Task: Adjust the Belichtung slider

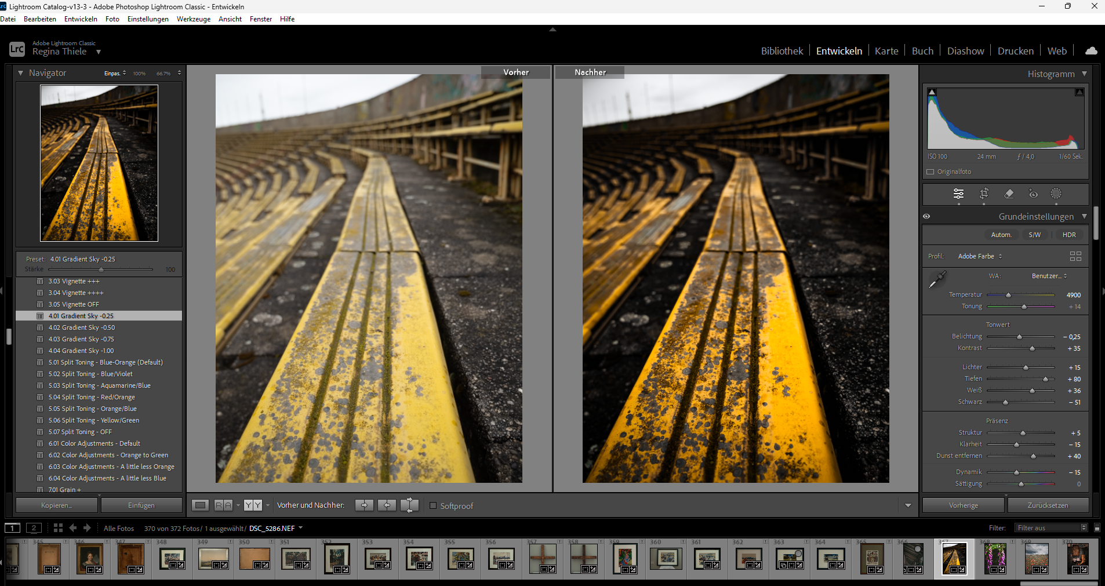Action: 1019,336
